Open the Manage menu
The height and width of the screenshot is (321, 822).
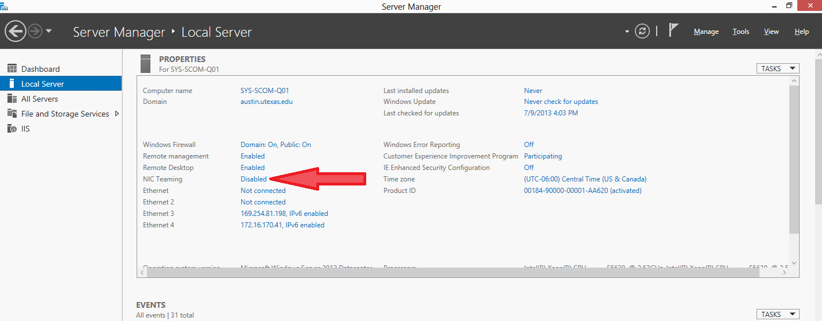coord(706,32)
